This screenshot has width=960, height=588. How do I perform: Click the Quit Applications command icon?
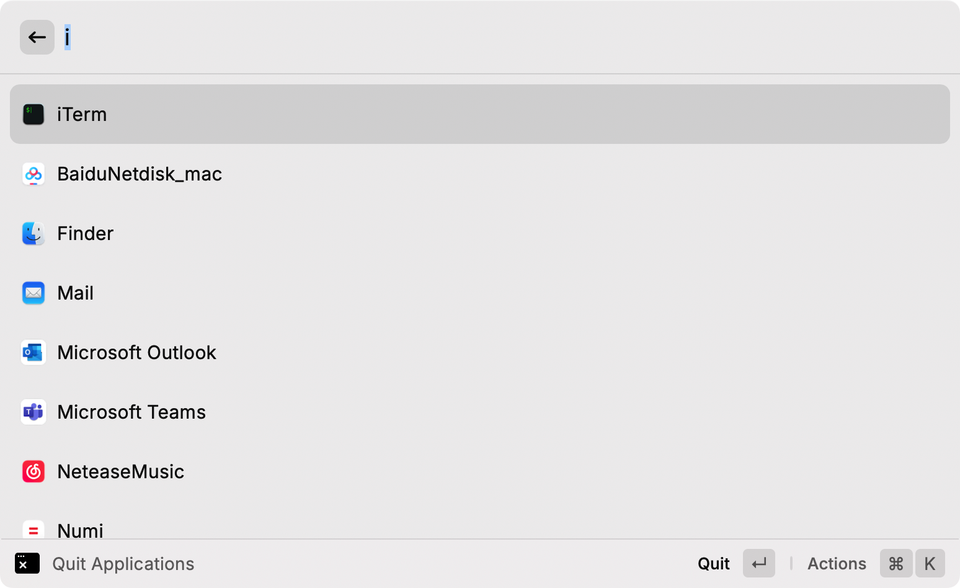point(27,563)
